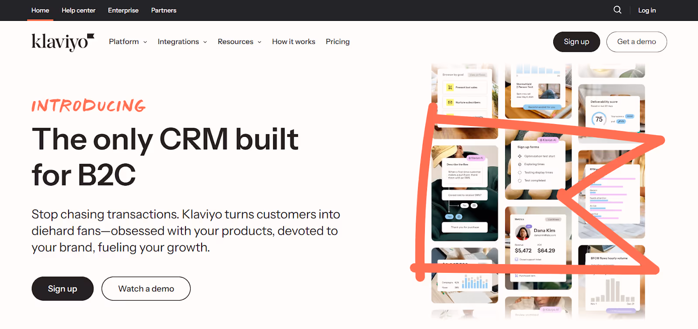This screenshot has height=329, width=698.
Task: Click the Exploring times list item
Action: (531, 164)
